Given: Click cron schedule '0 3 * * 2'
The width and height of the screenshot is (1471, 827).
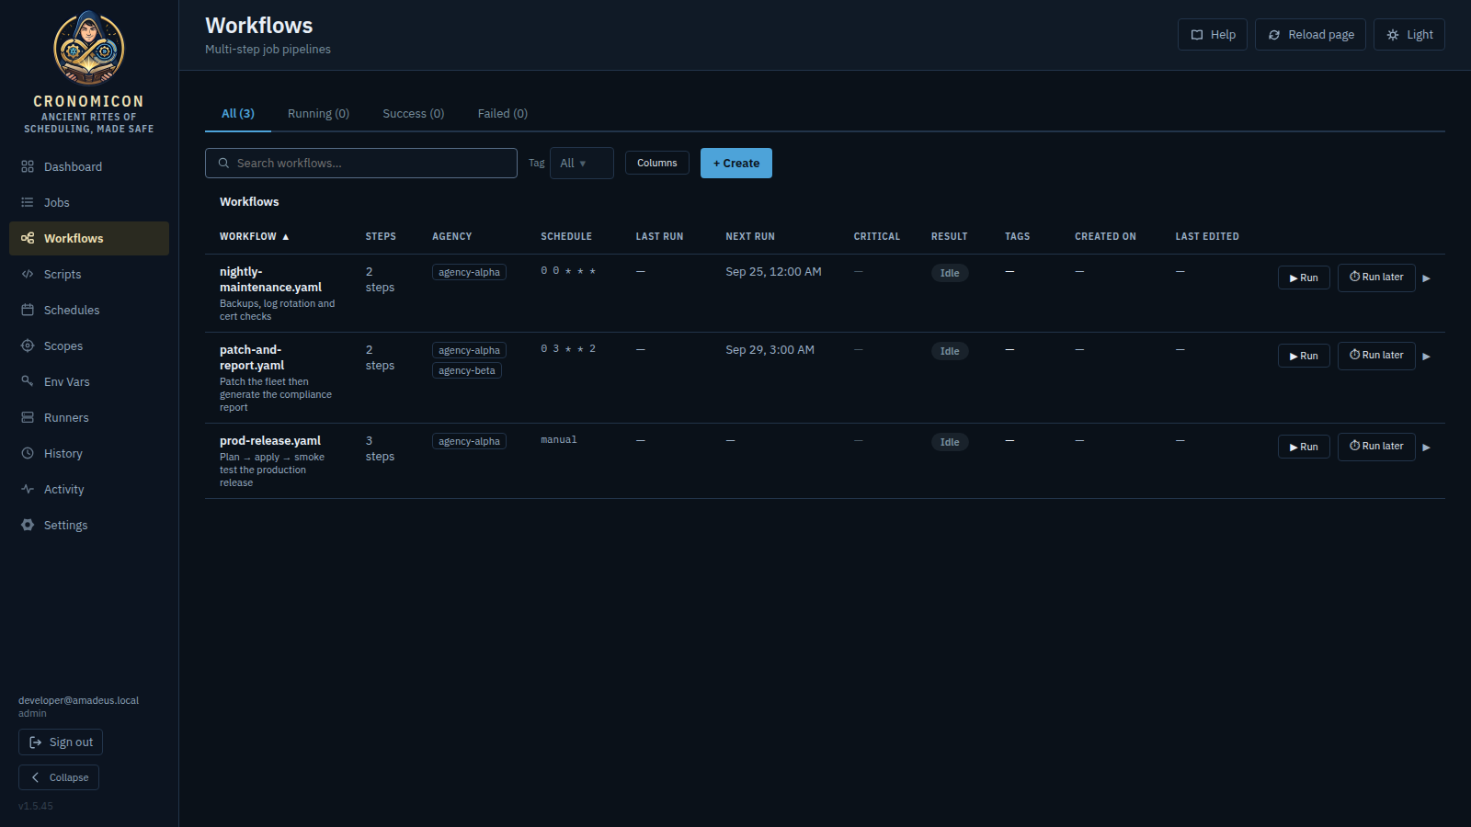Looking at the screenshot, I should [568, 349].
